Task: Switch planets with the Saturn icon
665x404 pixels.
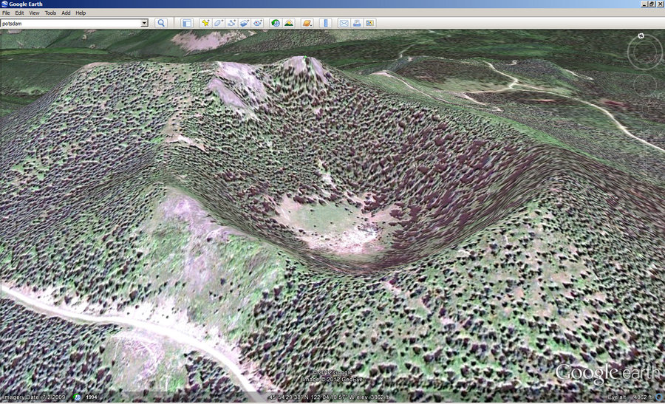Action: (307, 23)
